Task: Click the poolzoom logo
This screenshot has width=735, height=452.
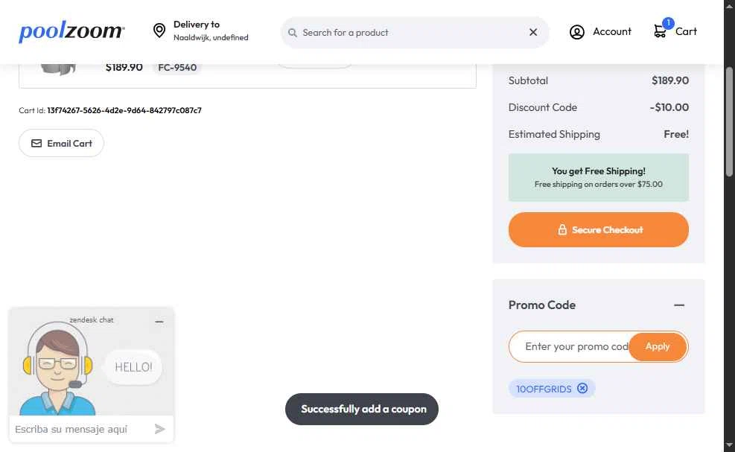Action: [x=71, y=32]
